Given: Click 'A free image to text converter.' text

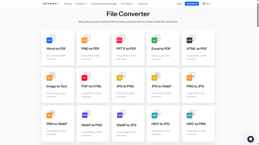Looking at the screenshot, I should pyautogui.click(x=56, y=95).
